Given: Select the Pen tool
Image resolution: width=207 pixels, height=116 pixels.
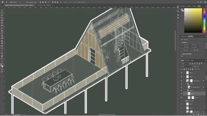Looking at the screenshot, I should point(2,46).
